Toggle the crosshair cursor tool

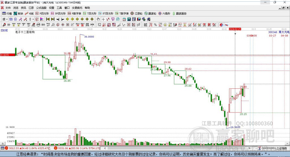[x=103, y=19]
